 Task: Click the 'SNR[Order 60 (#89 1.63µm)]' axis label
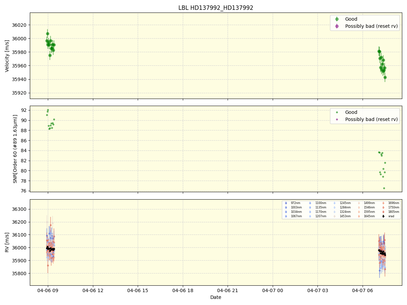(x=15, y=149)
